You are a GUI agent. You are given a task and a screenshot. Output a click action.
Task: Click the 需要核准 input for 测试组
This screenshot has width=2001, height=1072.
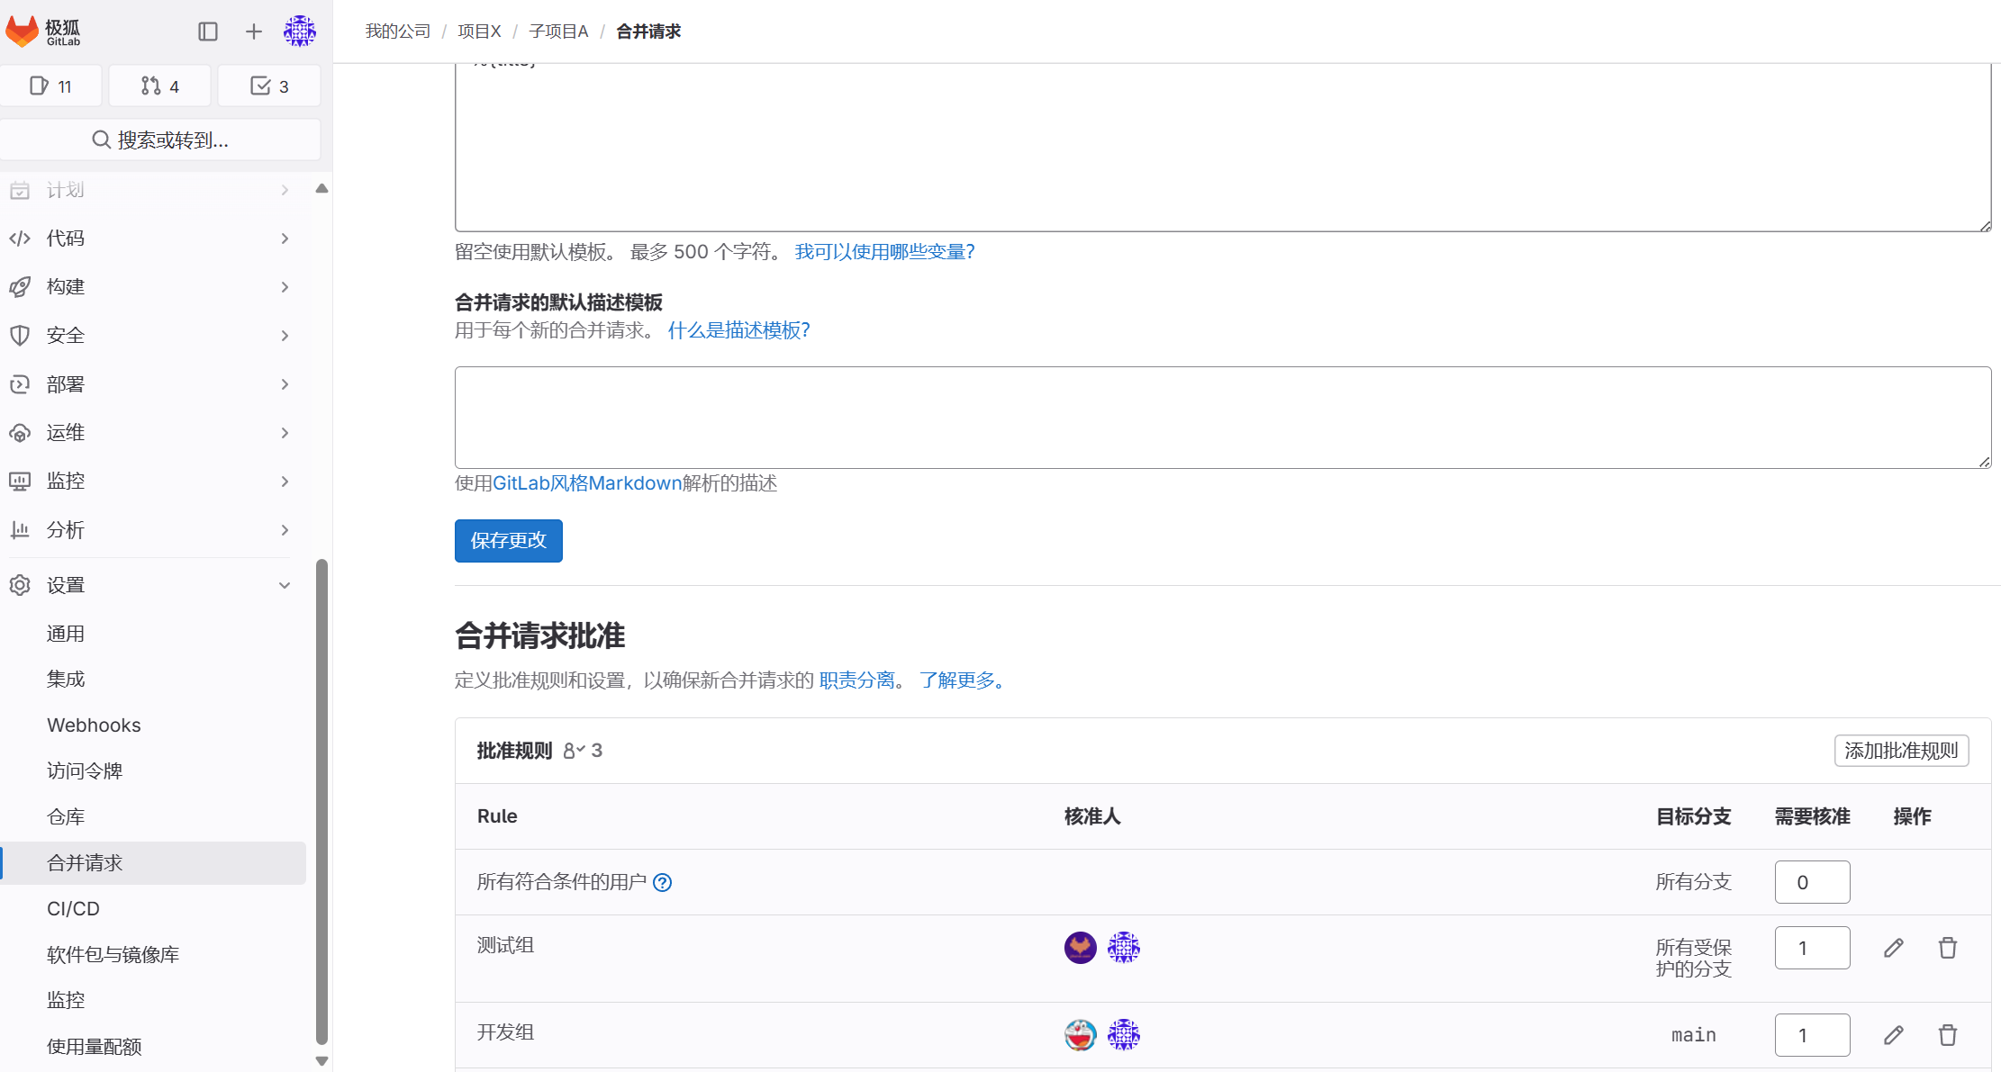(1812, 947)
